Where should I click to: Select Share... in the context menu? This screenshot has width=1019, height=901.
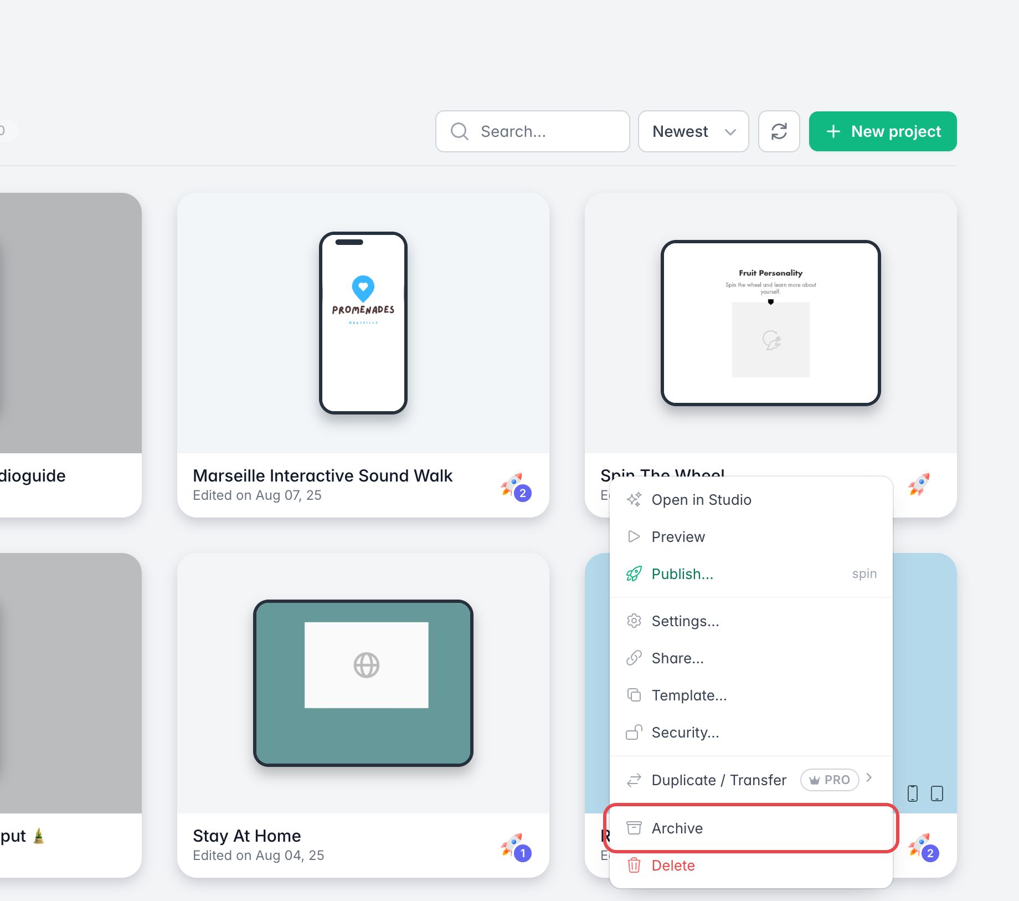click(x=751, y=658)
